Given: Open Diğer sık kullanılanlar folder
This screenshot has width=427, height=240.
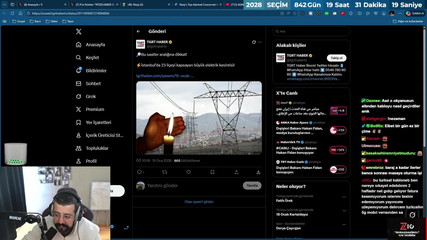Looking at the screenshot, I should pos(408,21).
